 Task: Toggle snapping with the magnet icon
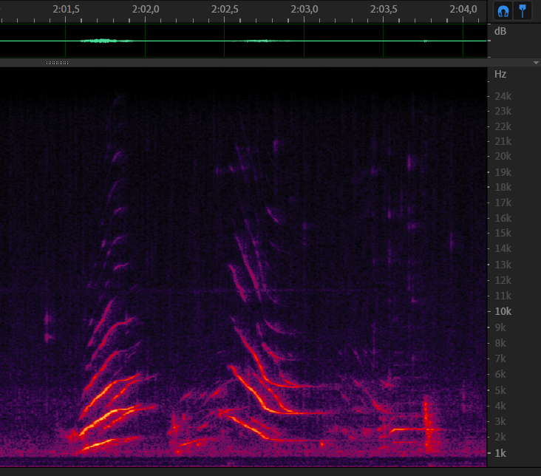(x=503, y=10)
